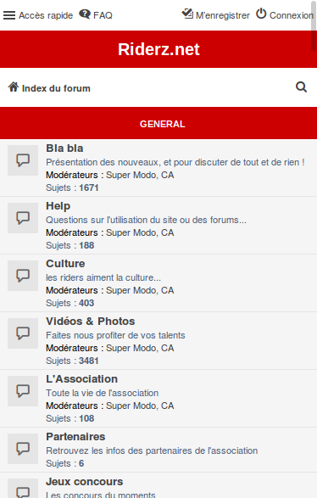
Task: Click the Help forum bubble icon
Action: click(x=23, y=218)
